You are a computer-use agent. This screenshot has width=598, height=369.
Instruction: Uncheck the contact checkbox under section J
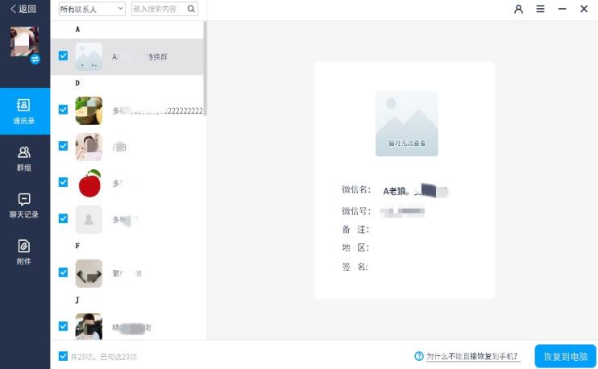tap(64, 326)
